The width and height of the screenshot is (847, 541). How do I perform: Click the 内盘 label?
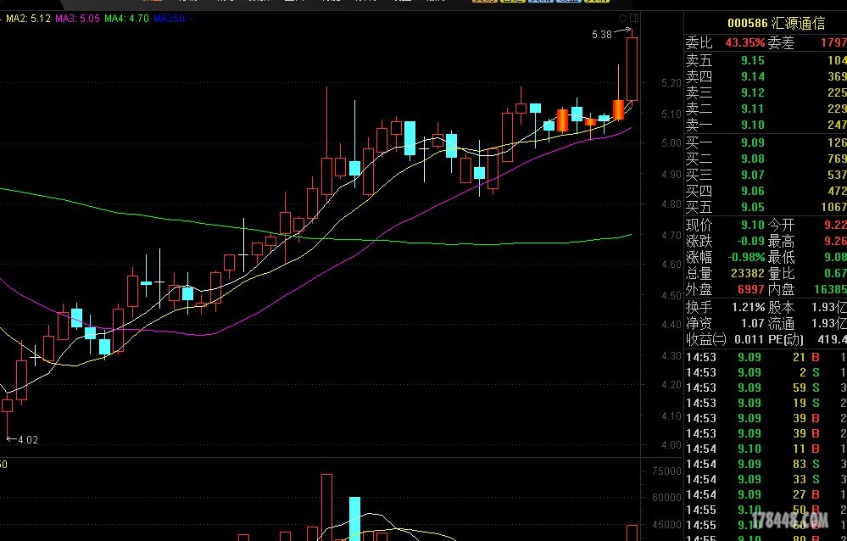781,290
